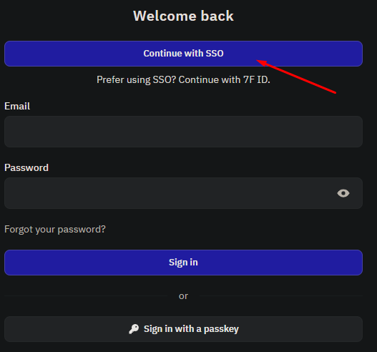The width and height of the screenshot is (377, 352).
Task: Submit credentials via Sign in
Action: pyautogui.click(x=183, y=263)
